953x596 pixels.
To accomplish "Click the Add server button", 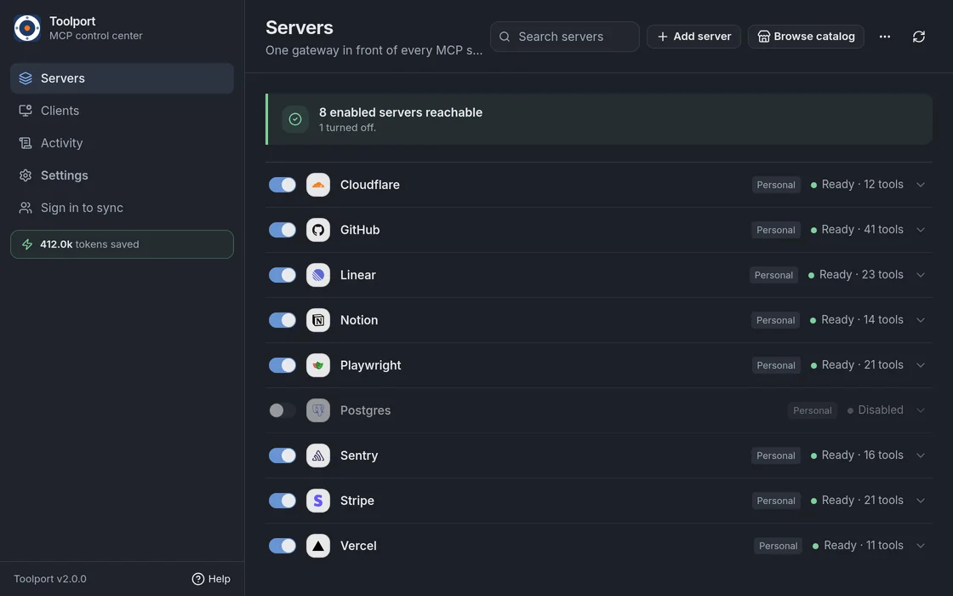I will point(693,37).
